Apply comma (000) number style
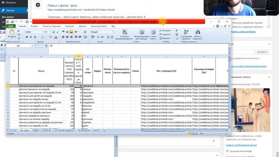The height and width of the screenshot is (157, 279). pos(102,37)
